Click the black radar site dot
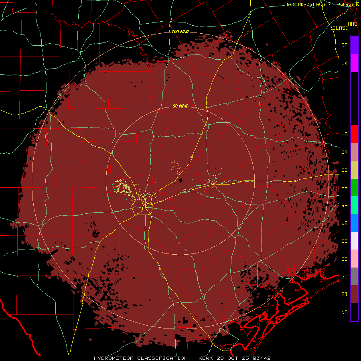 180,180
